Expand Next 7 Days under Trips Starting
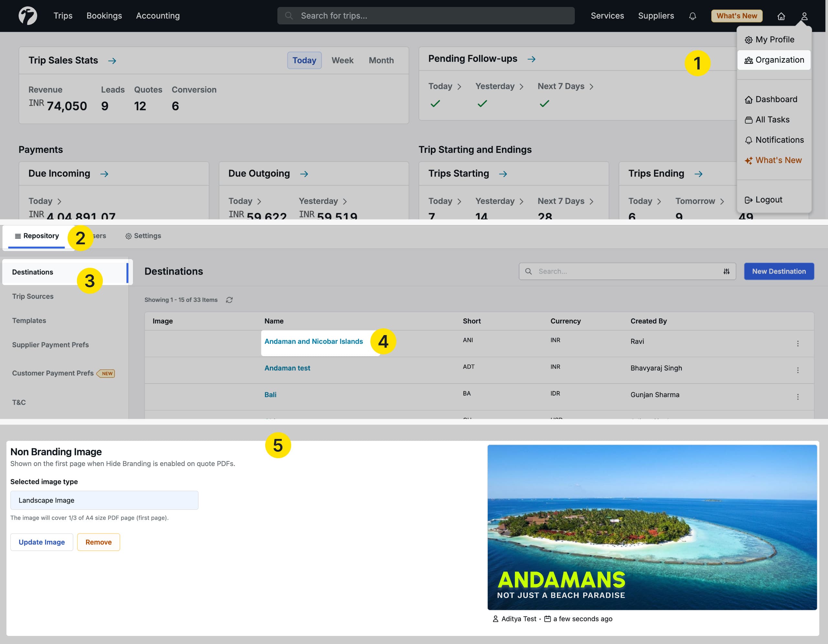Viewport: 828px width, 644px height. tap(566, 201)
